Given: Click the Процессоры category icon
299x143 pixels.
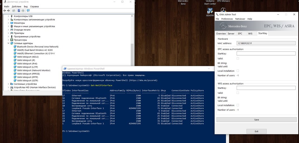Looking at the screenshot, I should (12, 40).
